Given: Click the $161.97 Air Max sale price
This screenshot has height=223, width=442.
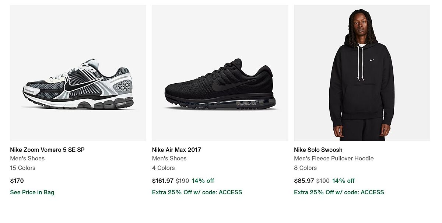Looking at the screenshot, I should pos(162,181).
